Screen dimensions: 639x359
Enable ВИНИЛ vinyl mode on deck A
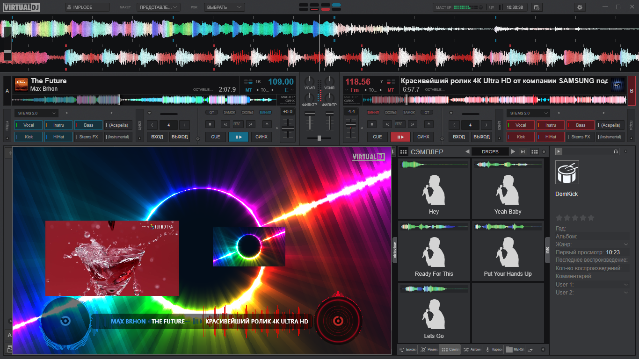265,112
